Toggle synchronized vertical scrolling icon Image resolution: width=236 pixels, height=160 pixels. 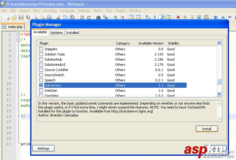coord(131,17)
